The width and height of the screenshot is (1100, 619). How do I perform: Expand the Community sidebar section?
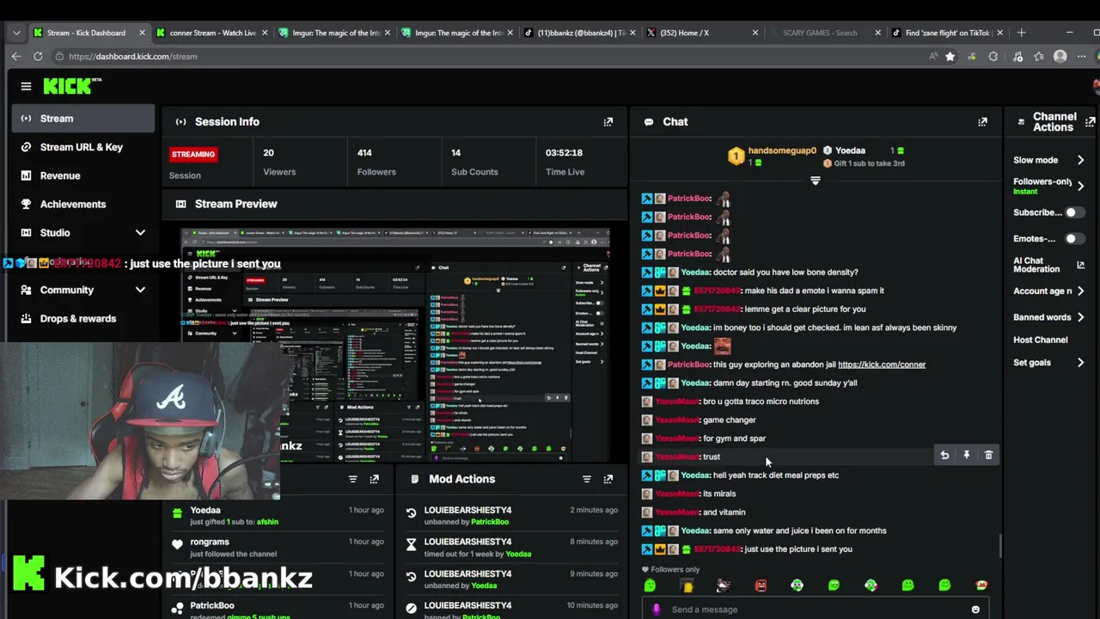pos(140,290)
